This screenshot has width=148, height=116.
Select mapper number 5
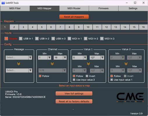tap(42, 27)
